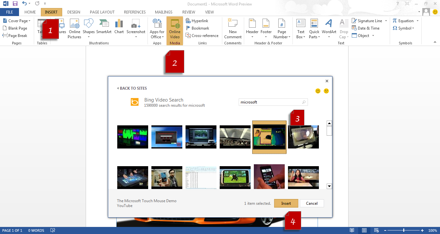Viewport: 440px width, 234px height.
Task: Switch to the REVIEW tab
Action: (x=189, y=12)
